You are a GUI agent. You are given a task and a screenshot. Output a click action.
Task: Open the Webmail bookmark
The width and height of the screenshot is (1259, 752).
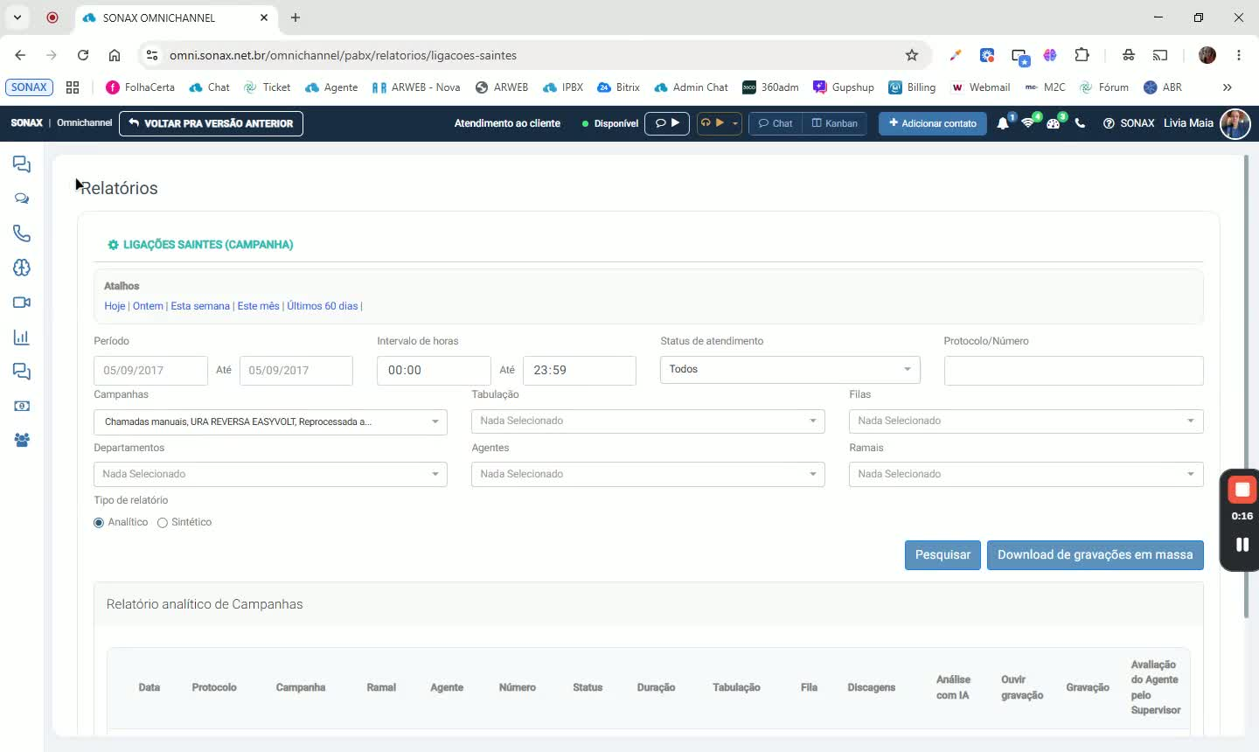point(980,87)
